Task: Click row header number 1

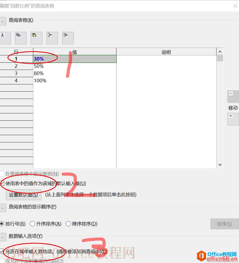Action: click(x=16, y=59)
